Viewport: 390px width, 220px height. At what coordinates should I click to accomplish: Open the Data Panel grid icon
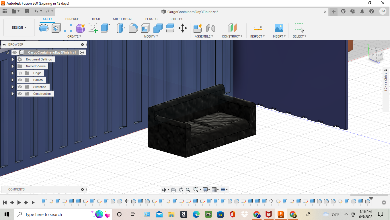[5, 11]
